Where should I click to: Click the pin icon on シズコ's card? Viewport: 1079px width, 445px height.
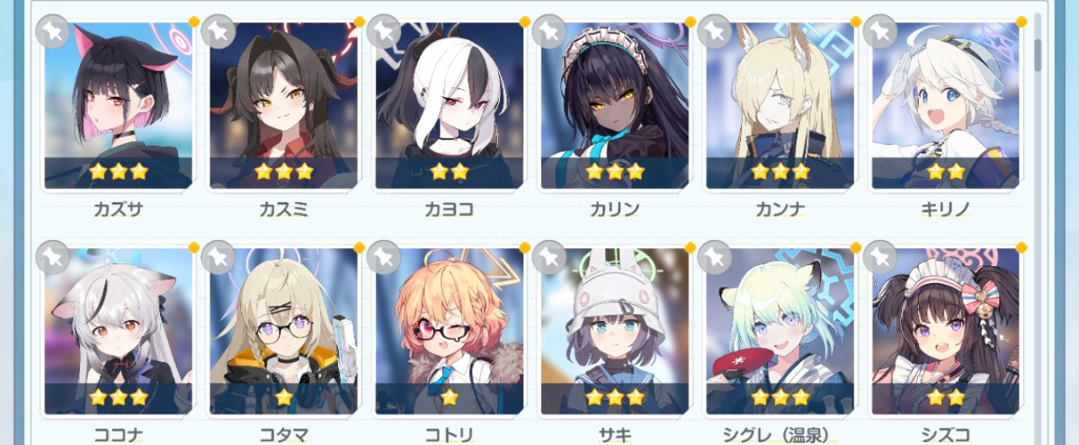[x=879, y=257]
